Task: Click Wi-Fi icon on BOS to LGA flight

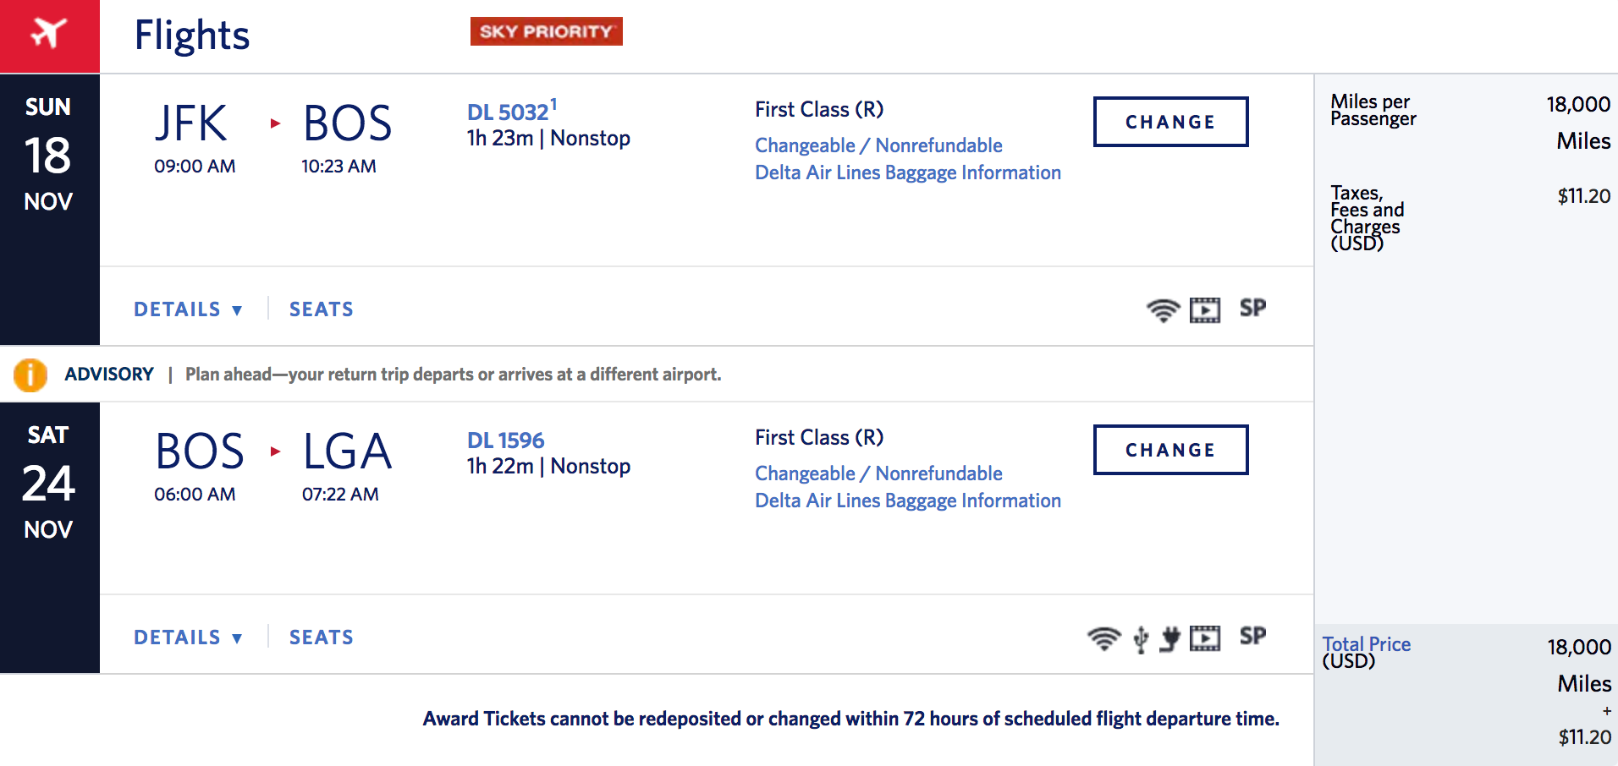Action: coord(1103,638)
